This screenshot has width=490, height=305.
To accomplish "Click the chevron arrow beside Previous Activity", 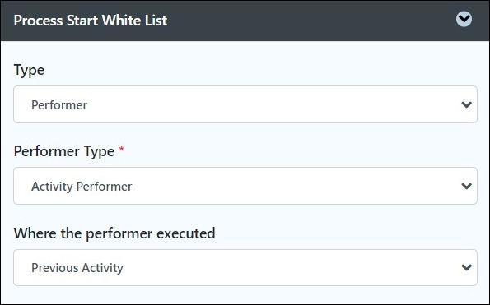I will pos(467,267).
